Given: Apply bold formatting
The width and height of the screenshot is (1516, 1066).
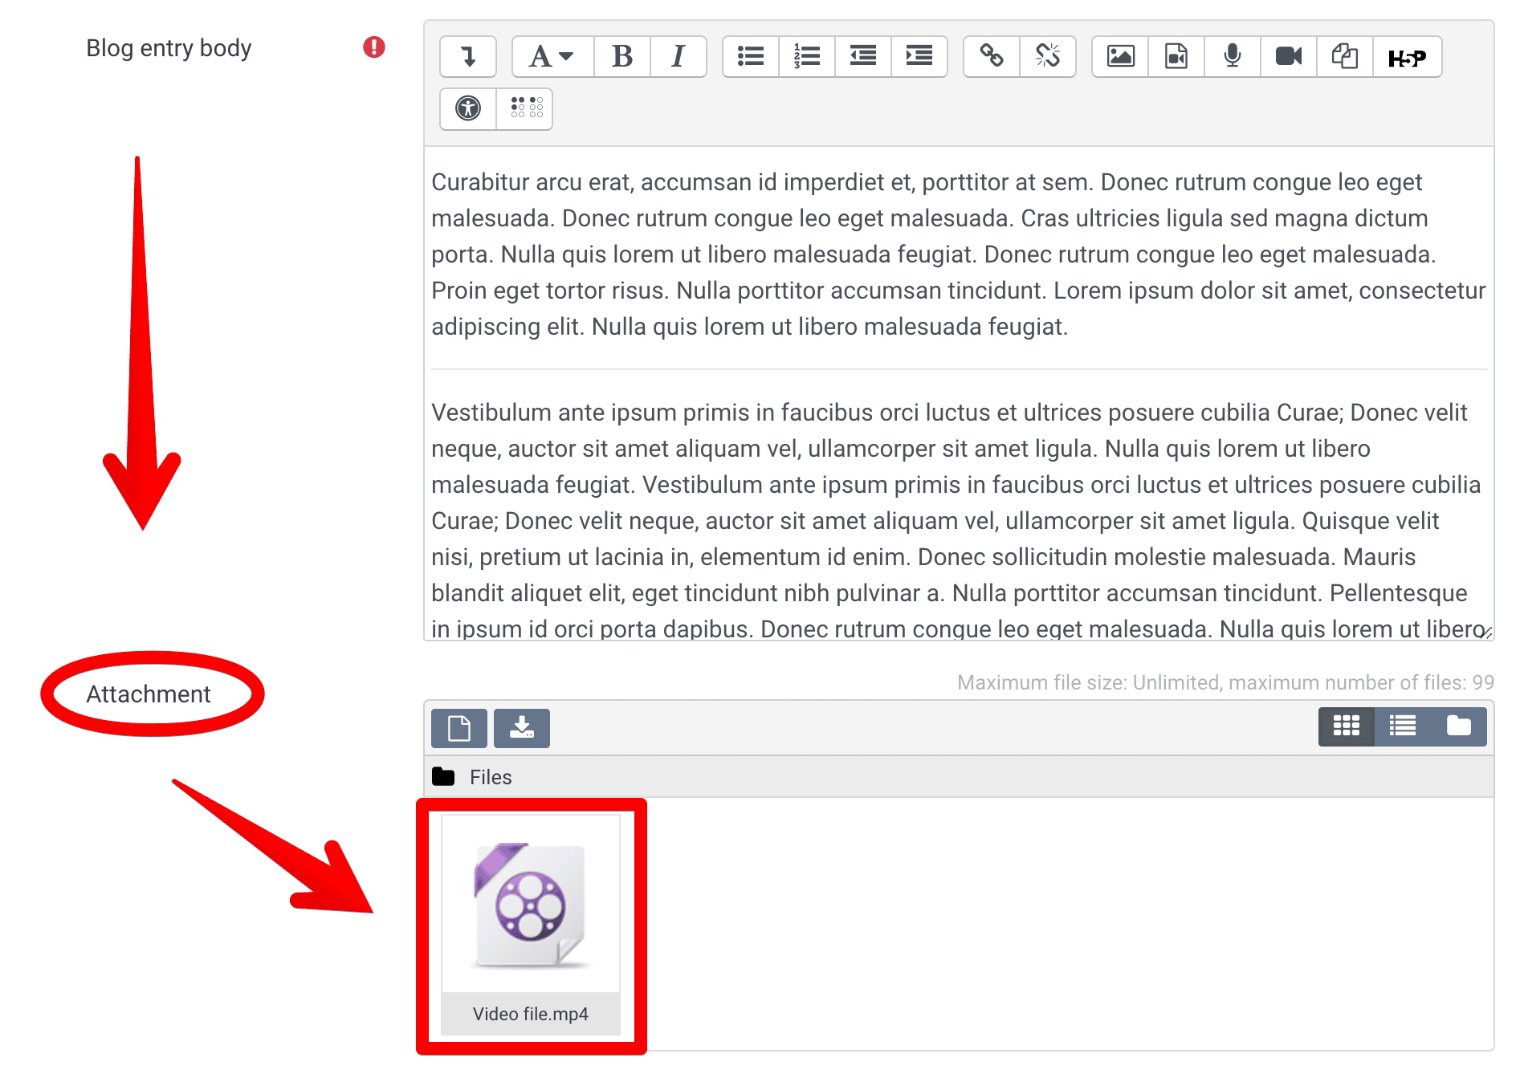Looking at the screenshot, I should 621,56.
